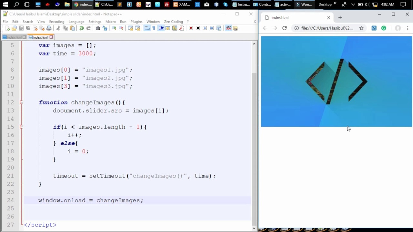Click the Close All toolbar icon
This screenshot has height=232, width=413.
click(42, 28)
